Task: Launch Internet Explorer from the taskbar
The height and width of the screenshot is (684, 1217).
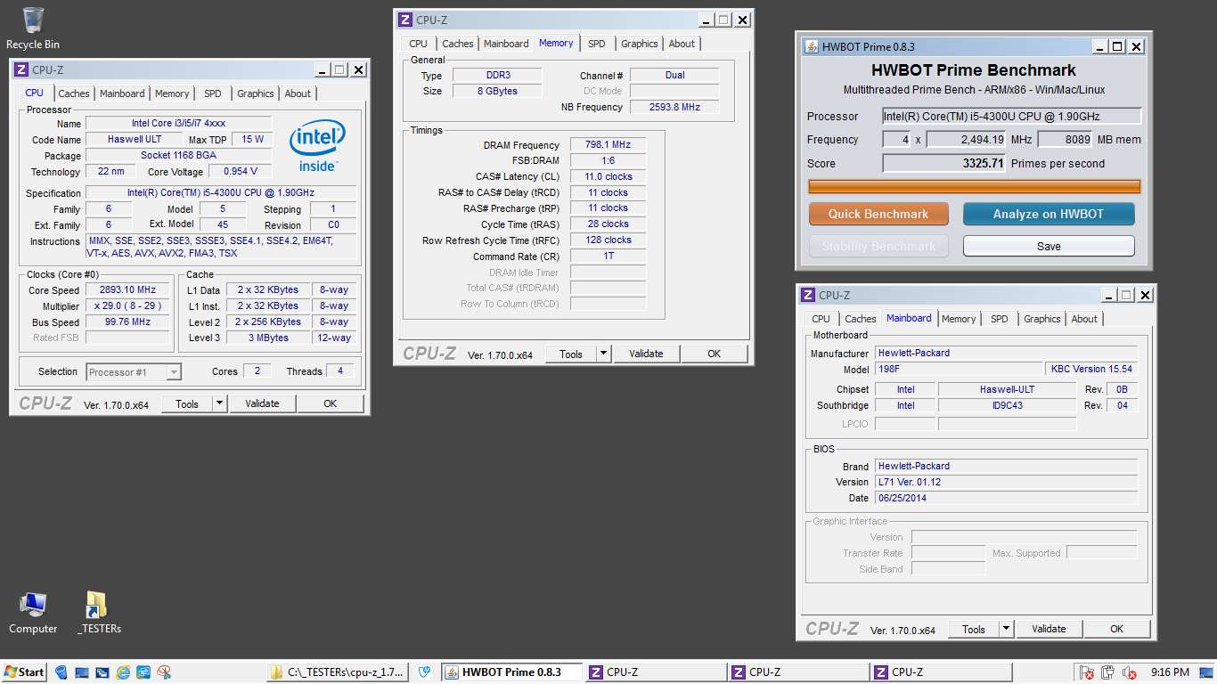Action: (123, 672)
